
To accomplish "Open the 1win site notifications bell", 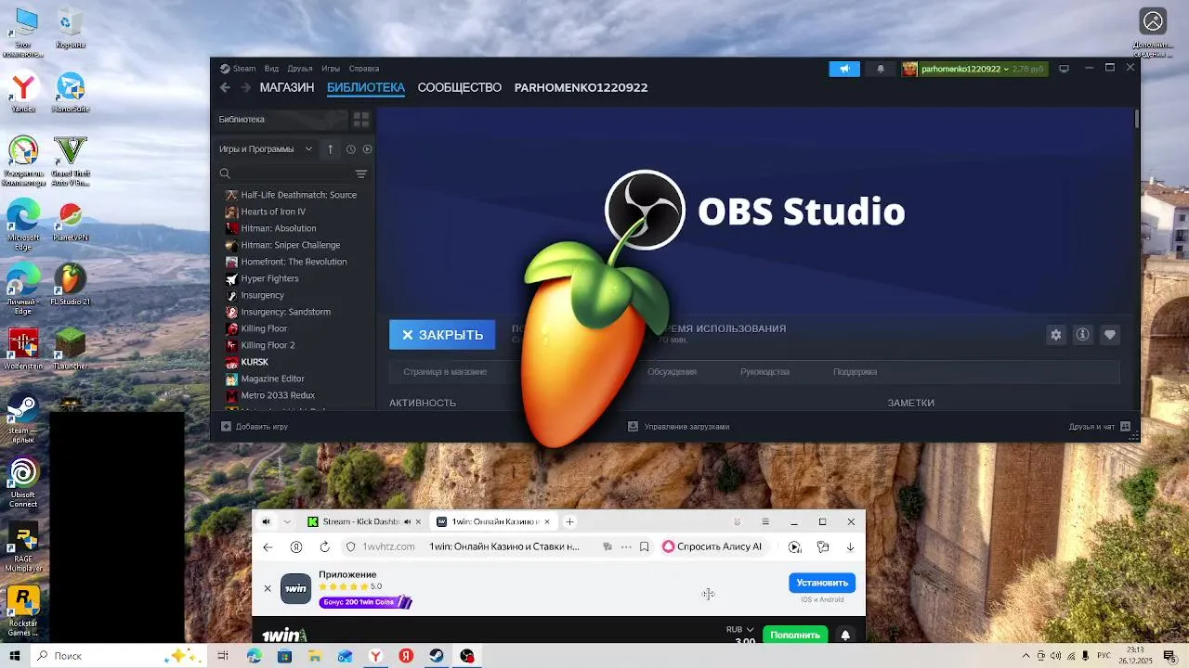I will tap(845, 636).
